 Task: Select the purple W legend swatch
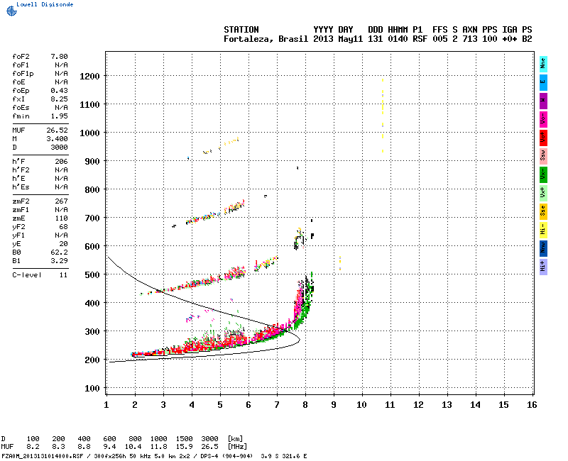[543, 101]
